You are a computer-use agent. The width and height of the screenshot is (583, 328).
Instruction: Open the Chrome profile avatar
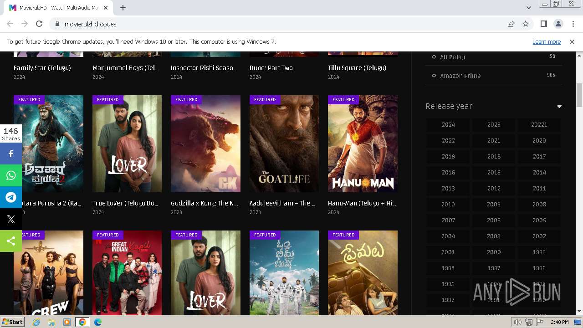coord(558,24)
